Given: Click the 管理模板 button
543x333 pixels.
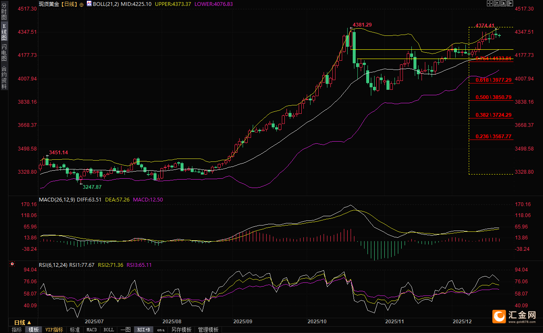Looking at the screenshot, I should 208,330.
